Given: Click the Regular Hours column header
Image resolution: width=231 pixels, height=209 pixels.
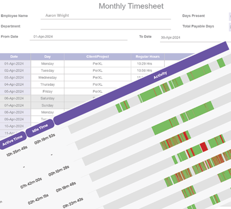Looking at the screenshot, I should coord(148,57).
